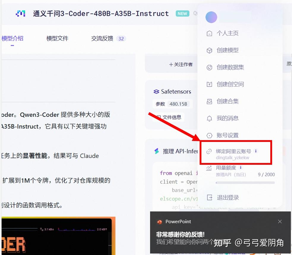Screen dimensions: 292x255
Task: Switch to the 模型文件 tab
Action: [x=57, y=38]
